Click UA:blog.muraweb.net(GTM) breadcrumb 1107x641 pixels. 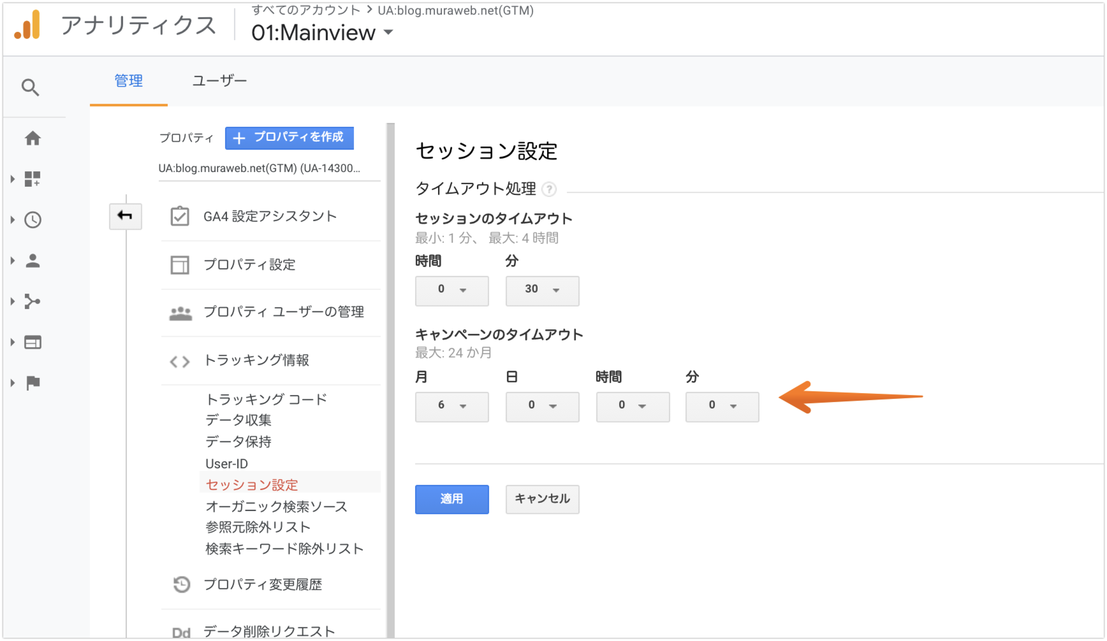pyautogui.click(x=456, y=10)
